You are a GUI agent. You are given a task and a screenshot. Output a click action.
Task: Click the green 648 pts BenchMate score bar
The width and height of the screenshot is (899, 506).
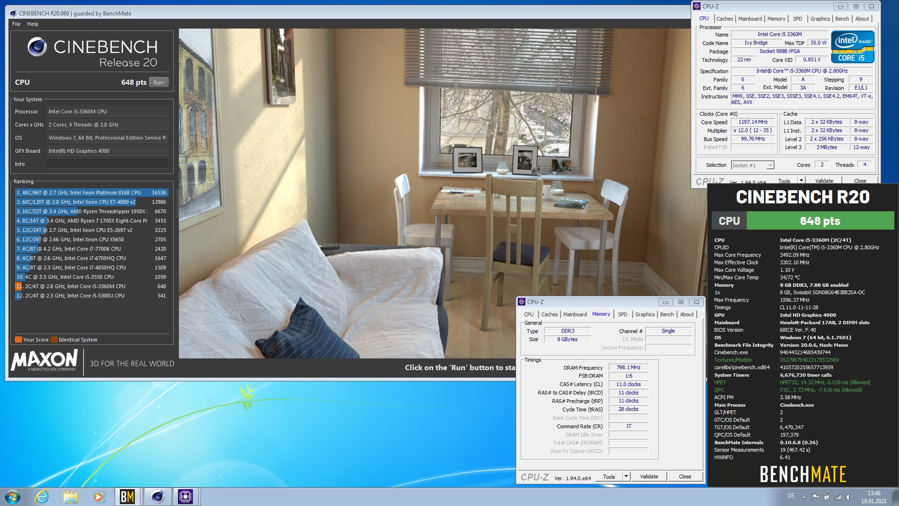(x=820, y=221)
